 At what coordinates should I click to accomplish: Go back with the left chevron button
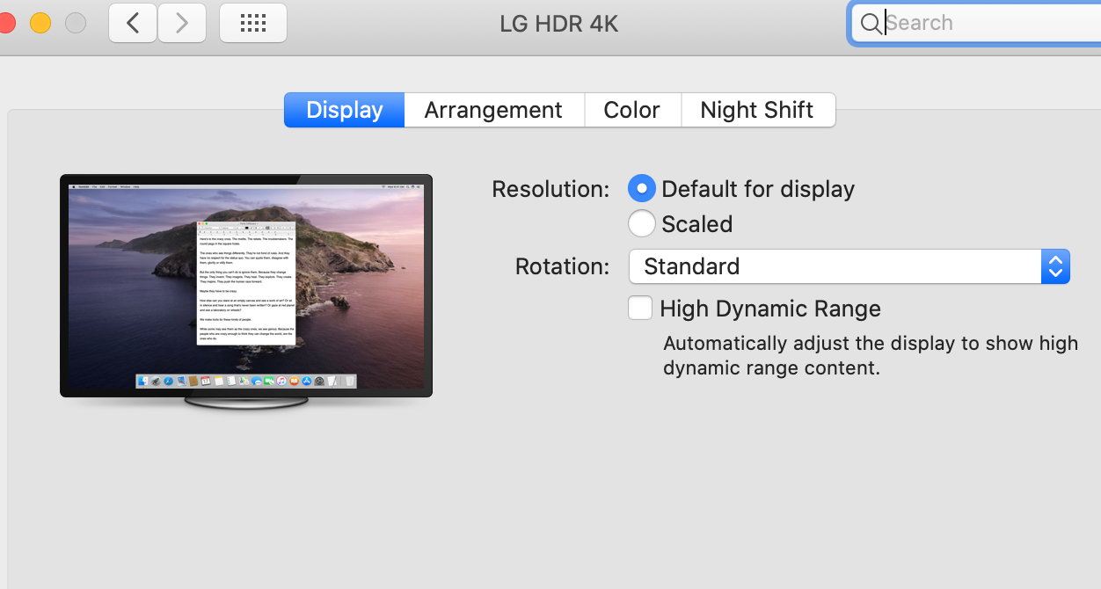[133, 23]
